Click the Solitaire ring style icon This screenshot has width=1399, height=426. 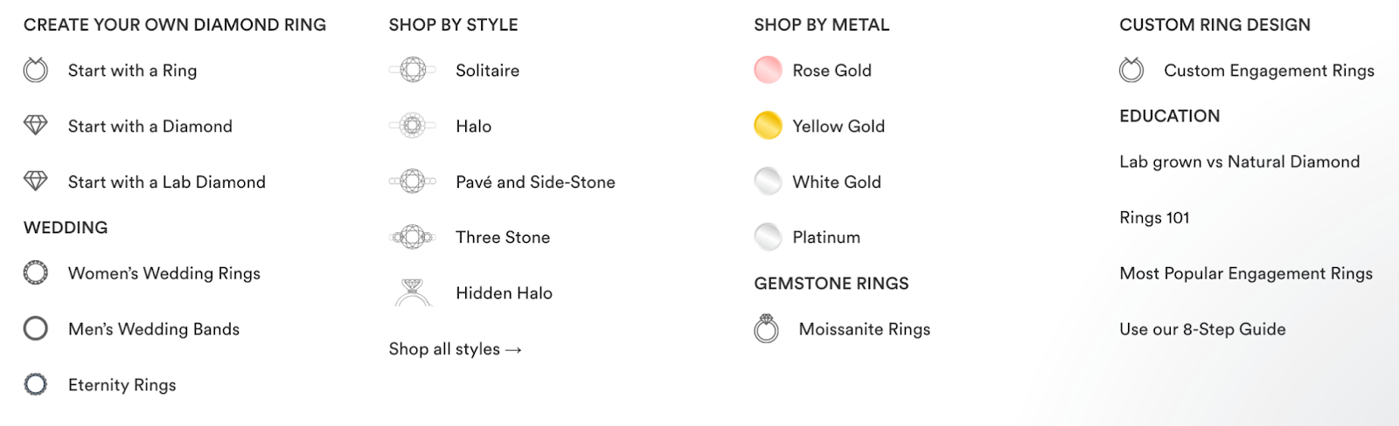tap(412, 70)
